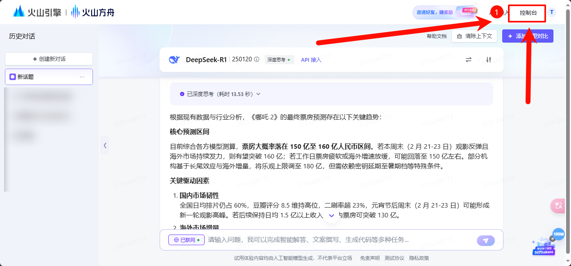
Task: Open the 免责声明 link
Action: (370, 258)
